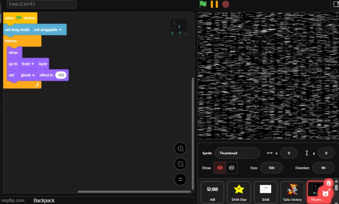
Task: Select the 8AM-Star sprite
Action: pyautogui.click(x=239, y=192)
